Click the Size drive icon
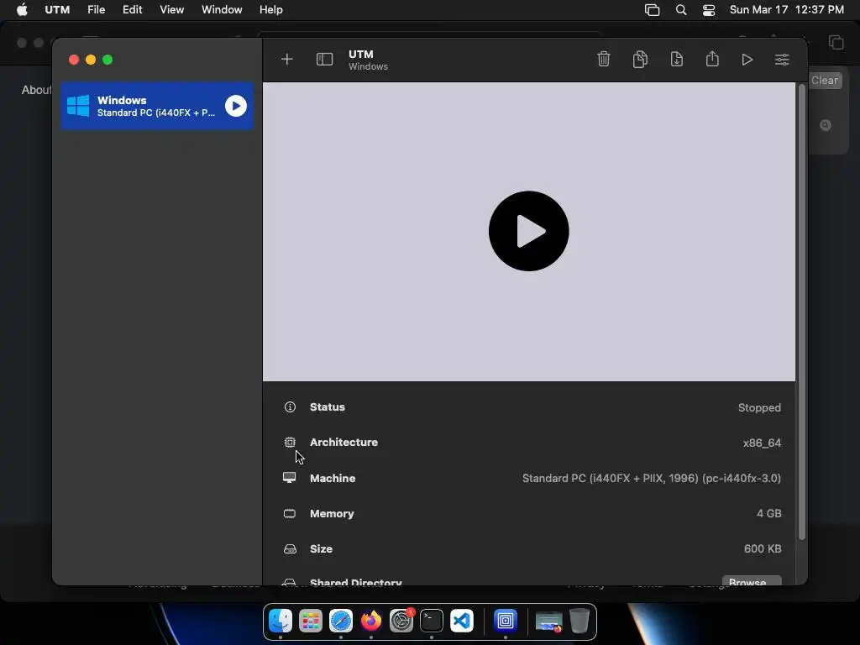The width and height of the screenshot is (860, 645). tap(290, 549)
